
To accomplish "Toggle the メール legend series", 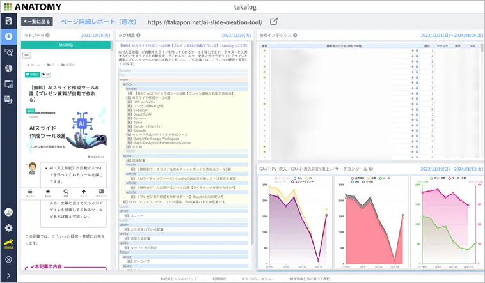I will (x=385, y=178).
